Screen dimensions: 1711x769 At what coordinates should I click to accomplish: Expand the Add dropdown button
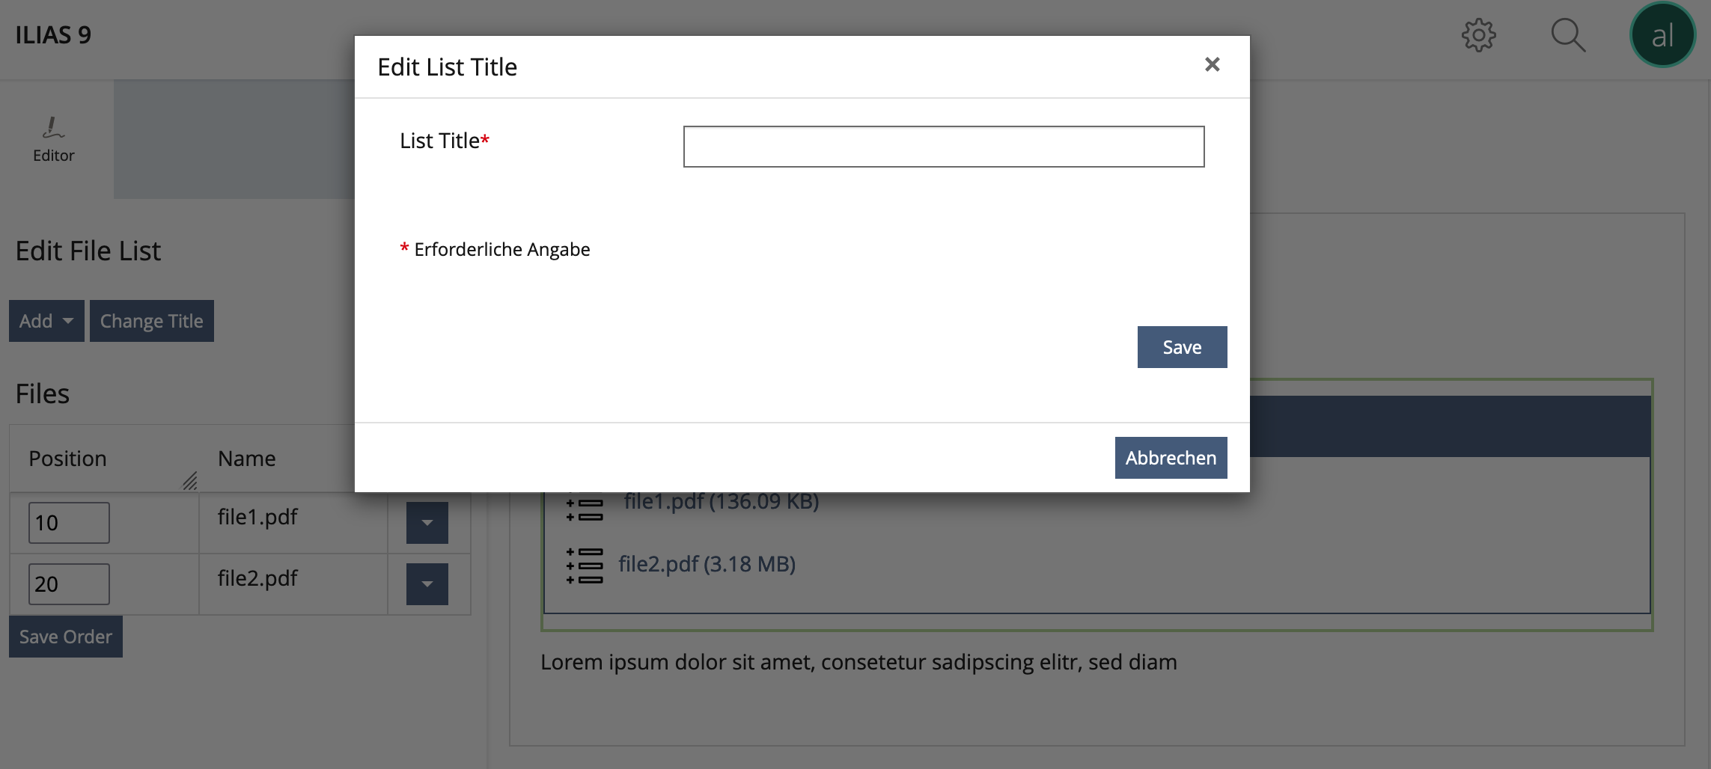click(46, 321)
